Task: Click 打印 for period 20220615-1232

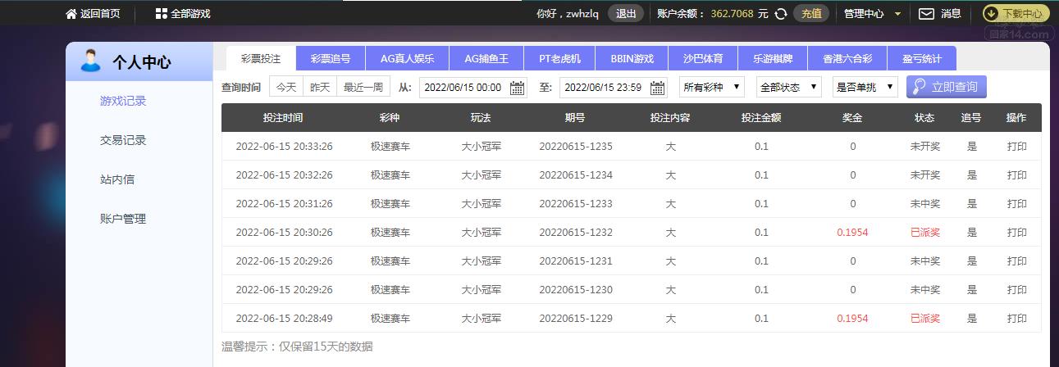Action: [x=1017, y=233]
